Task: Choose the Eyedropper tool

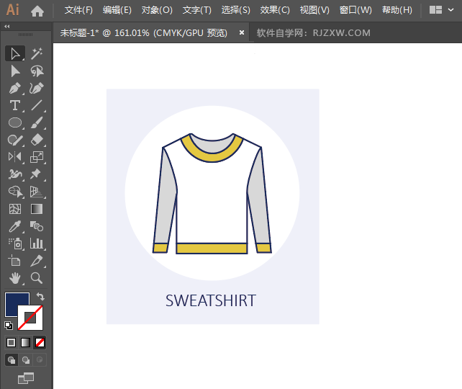Action: point(14,226)
